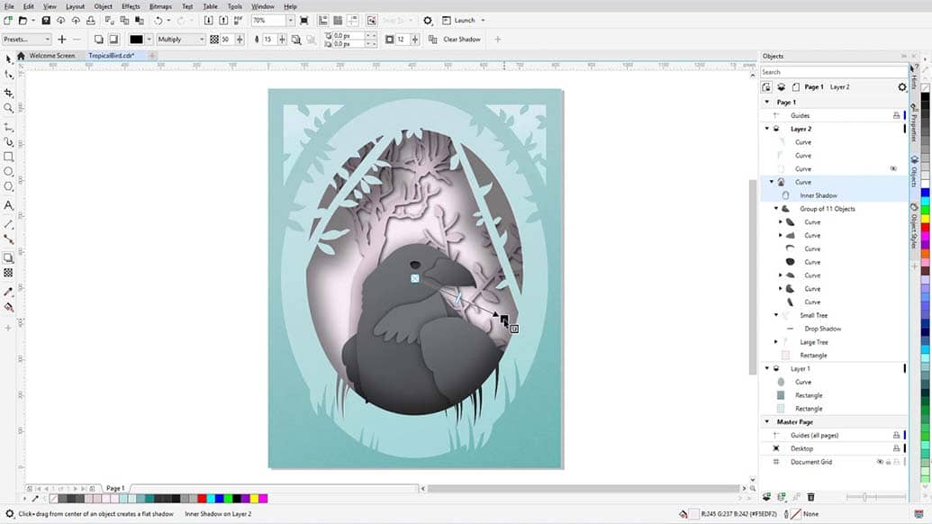Expand the Large Tree object
This screenshot has height=524, width=932.
click(776, 342)
